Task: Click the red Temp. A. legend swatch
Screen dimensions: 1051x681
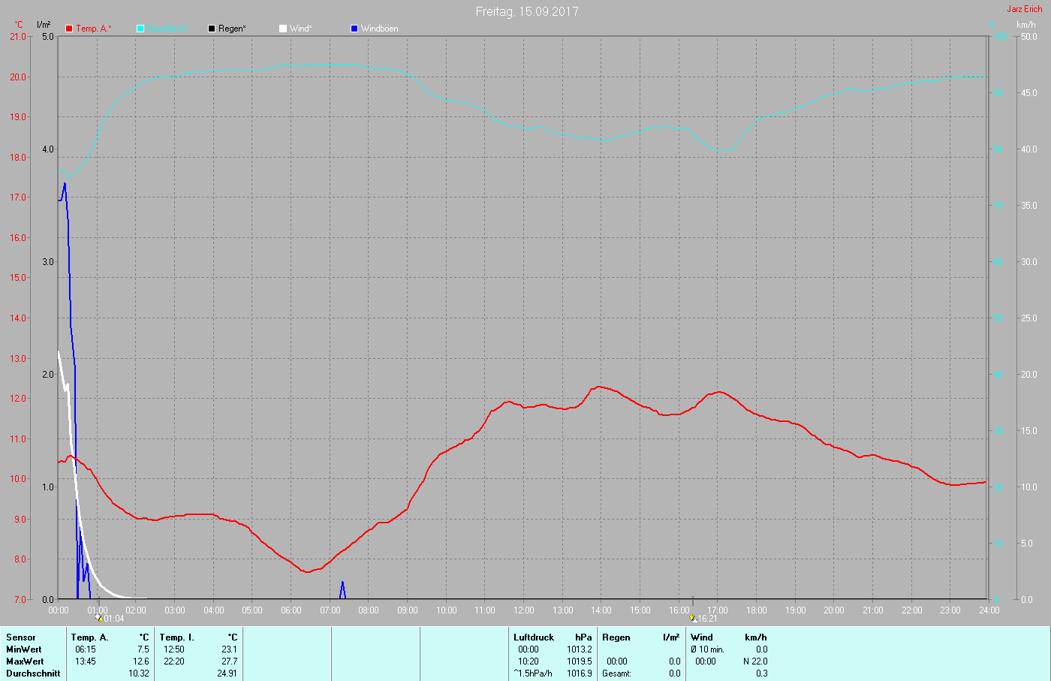Action: click(69, 29)
